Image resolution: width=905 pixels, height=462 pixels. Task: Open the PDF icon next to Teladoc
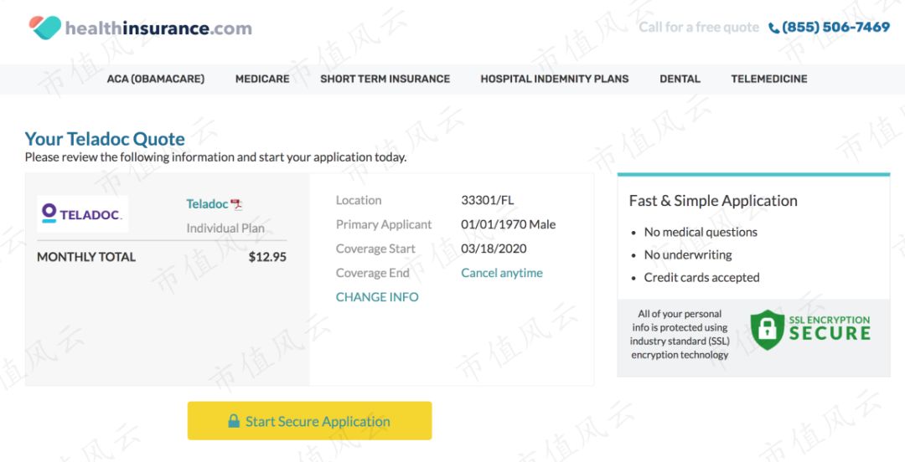(236, 204)
